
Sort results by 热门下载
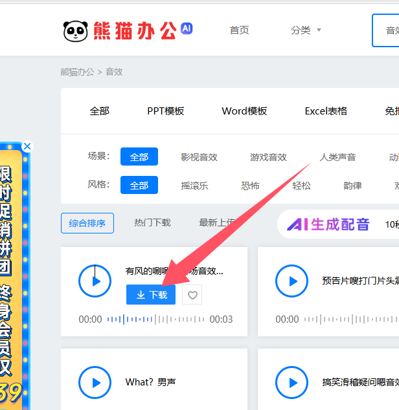(x=152, y=222)
